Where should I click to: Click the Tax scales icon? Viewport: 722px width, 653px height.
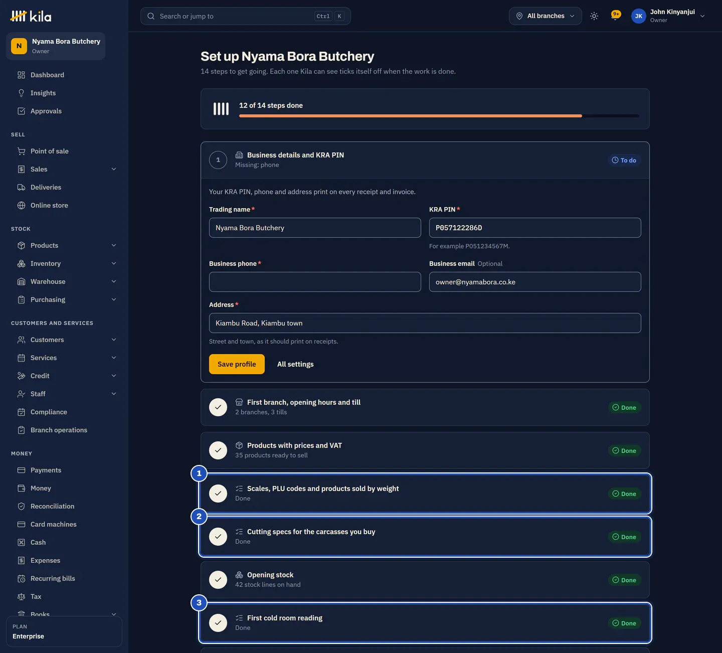[21, 597]
